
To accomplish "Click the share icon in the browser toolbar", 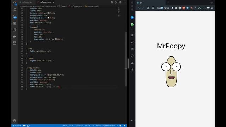I will tap(200, 8).
